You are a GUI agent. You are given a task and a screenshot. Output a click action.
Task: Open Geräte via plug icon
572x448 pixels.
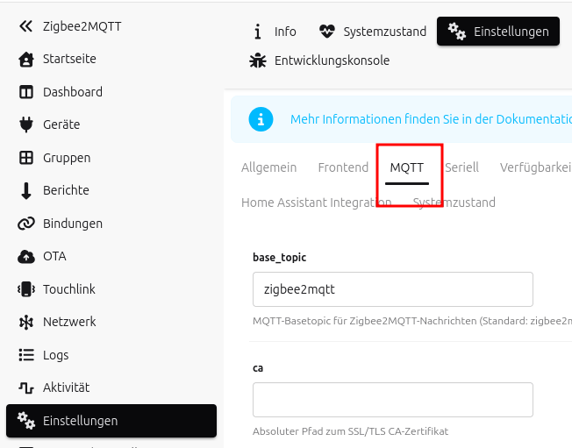(x=26, y=124)
